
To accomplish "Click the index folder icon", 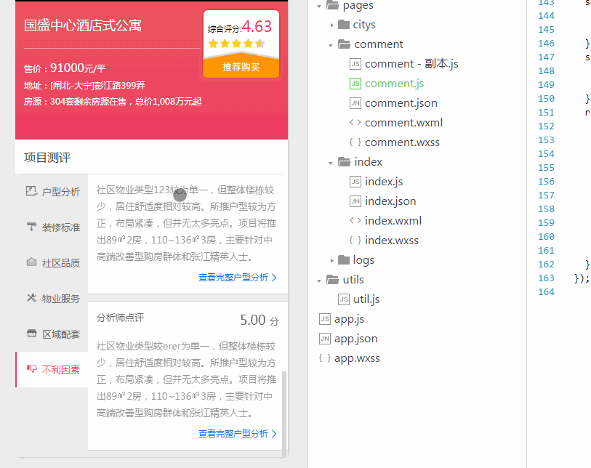I will click(344, 161).
